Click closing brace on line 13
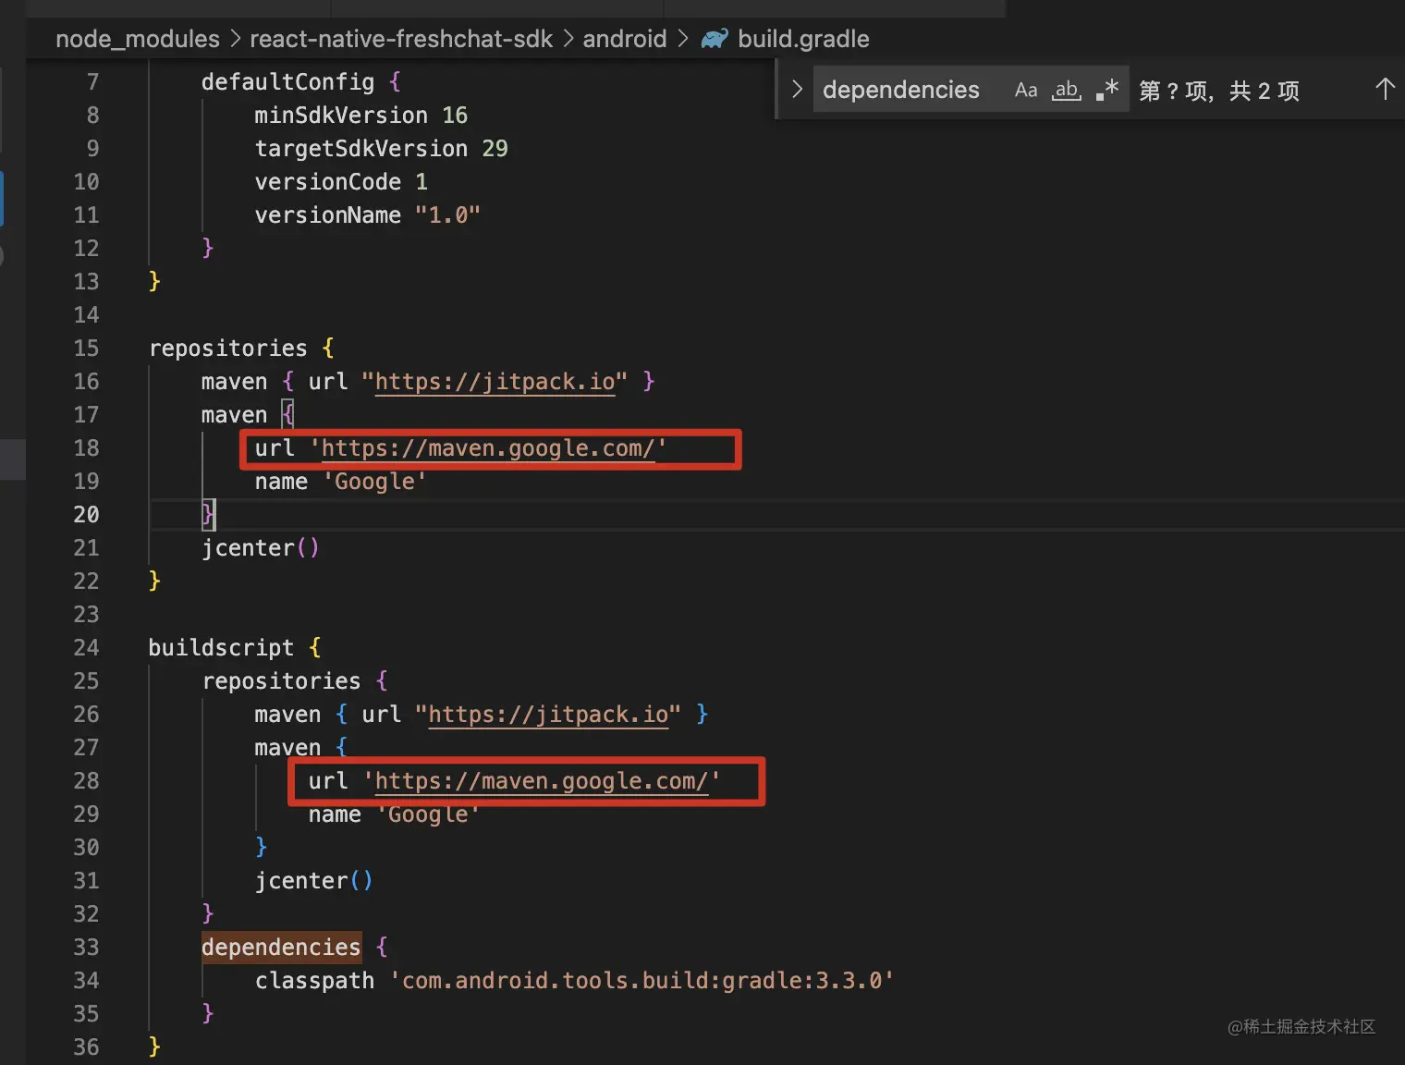Viewport: 1405px width, 1065px height. [x=154, y=281]
